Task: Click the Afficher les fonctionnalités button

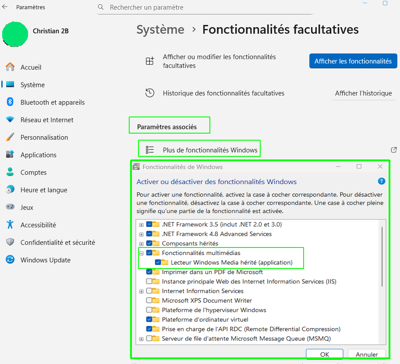Action: coord(353,61)
